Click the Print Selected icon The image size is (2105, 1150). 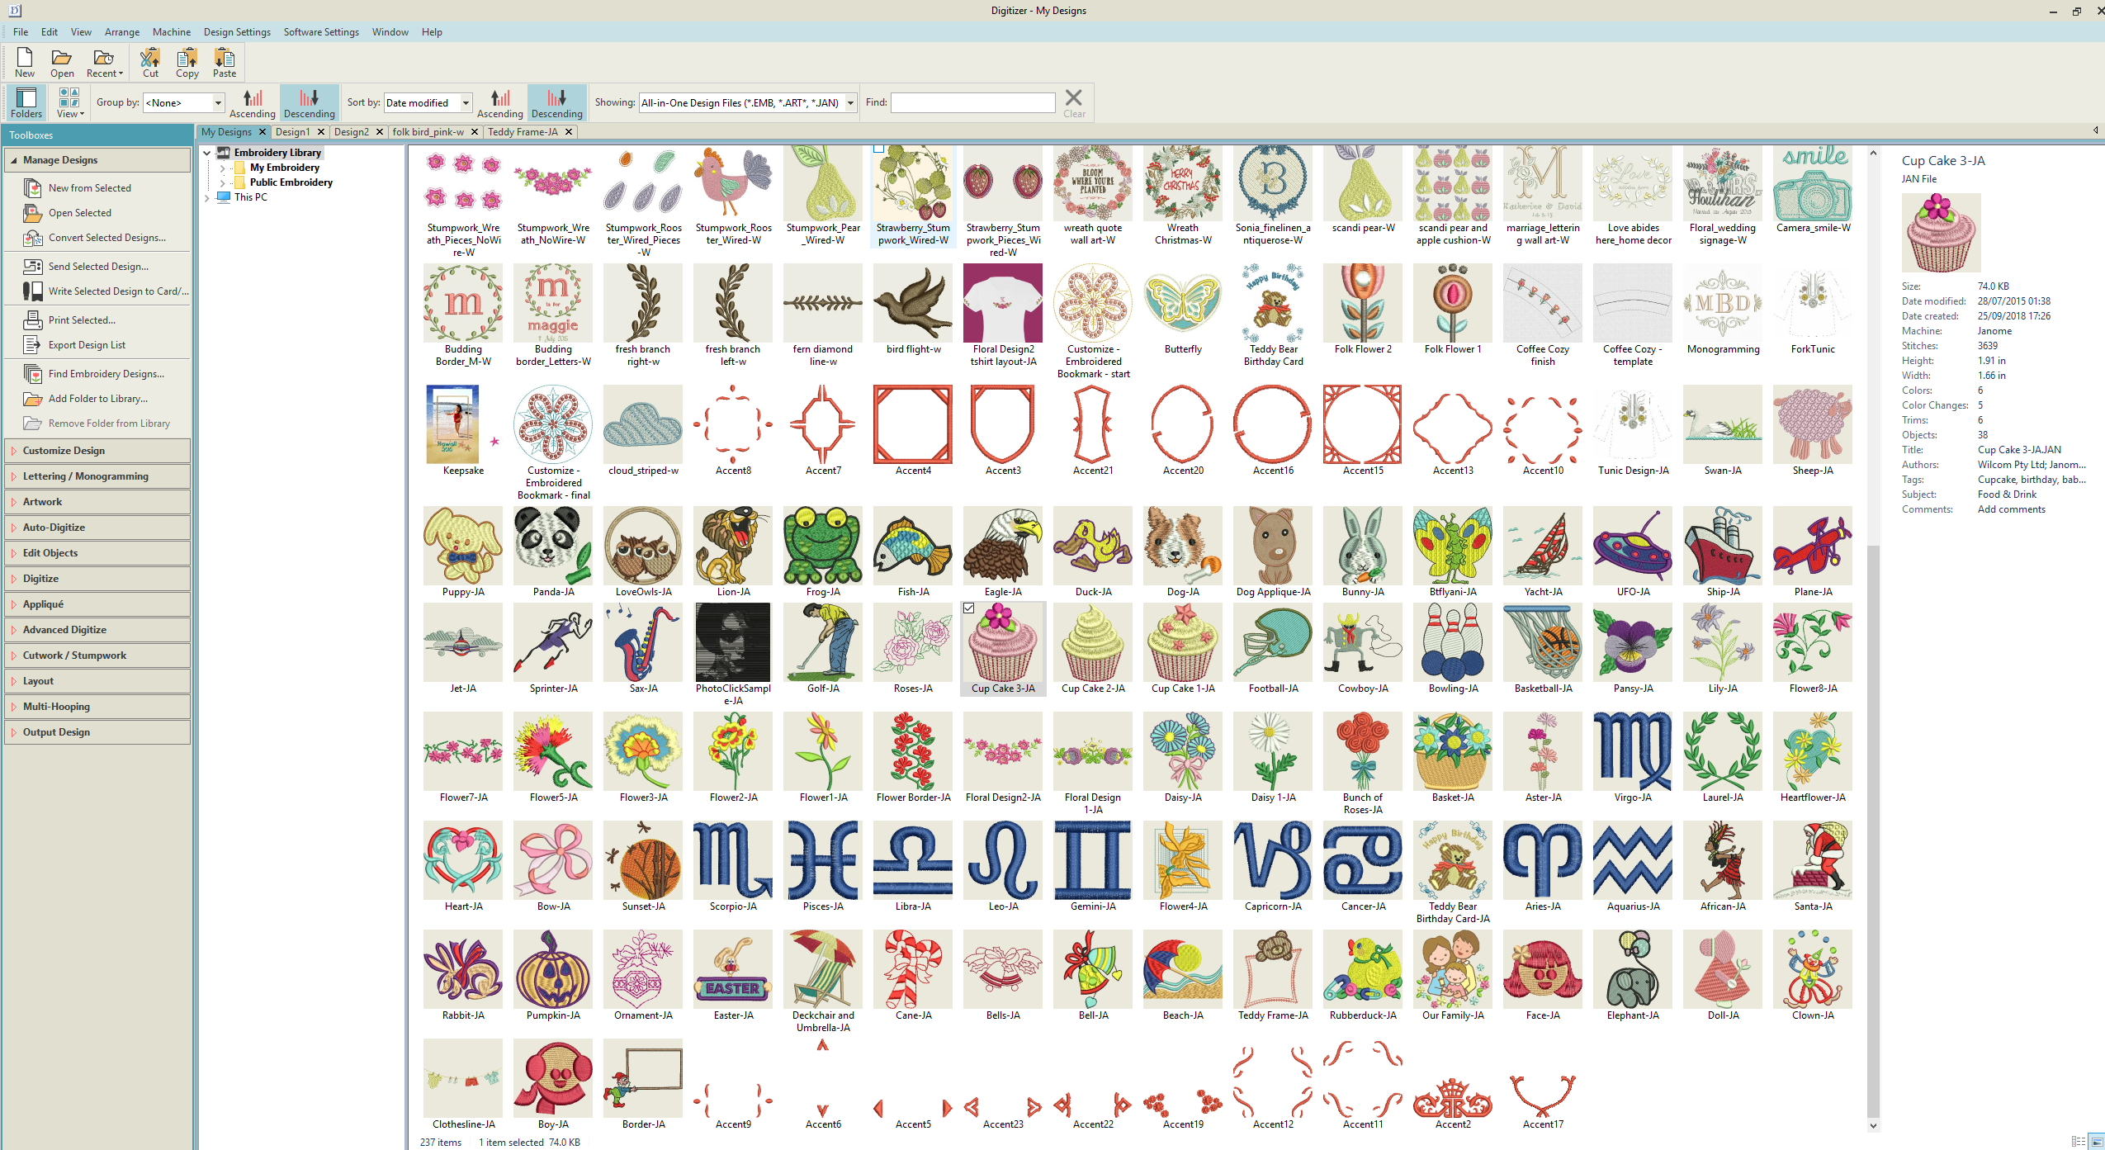[33, 320]
